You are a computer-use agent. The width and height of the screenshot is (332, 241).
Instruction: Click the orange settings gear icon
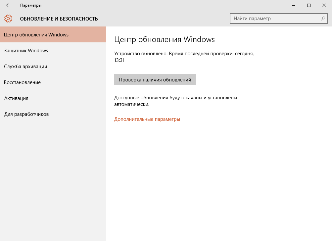tap(8, 19)
